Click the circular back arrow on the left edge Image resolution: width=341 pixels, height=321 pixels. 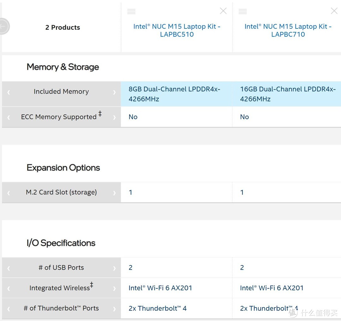4,27
